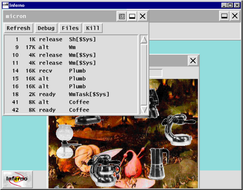Close the coffee image window

193,61
